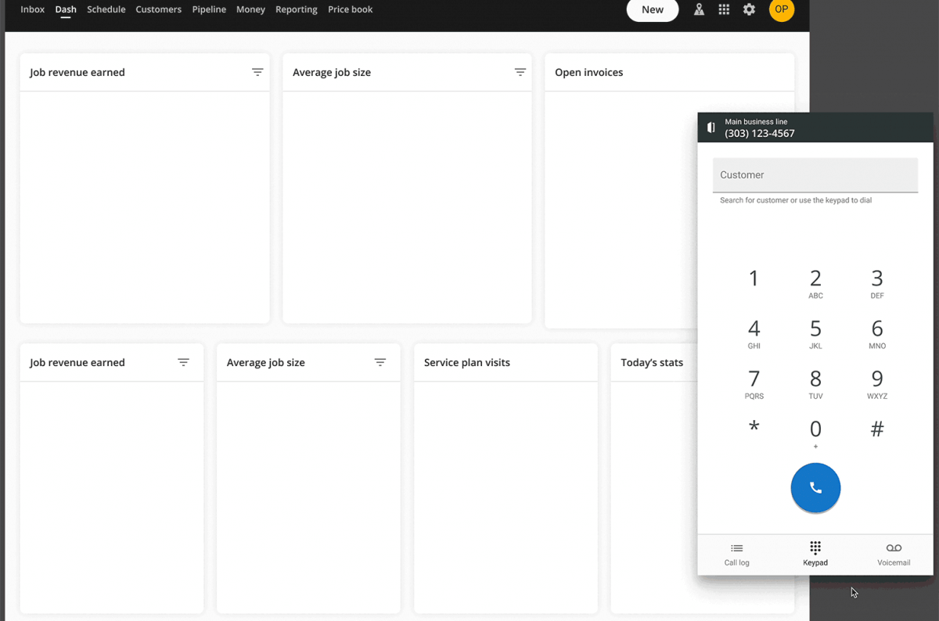Open the Reporting section

[x=296, y=9]
